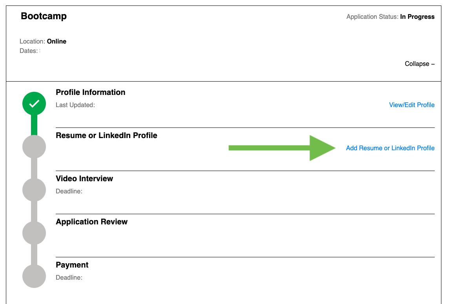The height and width of the screenshot is (304, 452).
Task: Select the gray step circle beside Resume section
Action: (x=34, y=146)
